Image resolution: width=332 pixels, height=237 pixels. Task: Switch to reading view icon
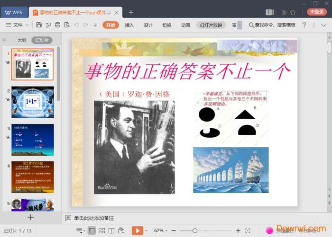(111, 231)
